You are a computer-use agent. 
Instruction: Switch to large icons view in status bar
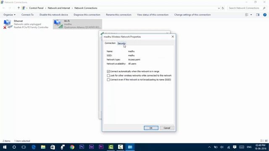tap(266, 141)
